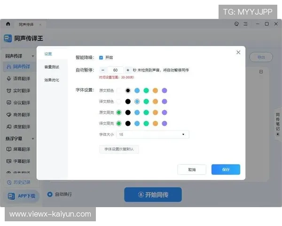Select purple for 原文高亮

164,113
